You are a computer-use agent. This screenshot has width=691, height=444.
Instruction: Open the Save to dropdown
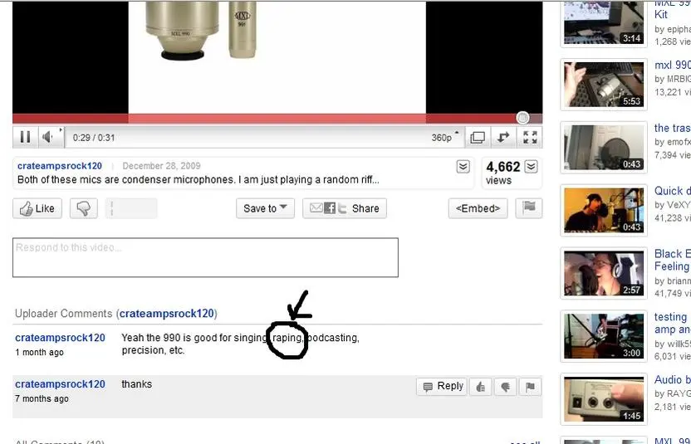click(x=265, y=208)
